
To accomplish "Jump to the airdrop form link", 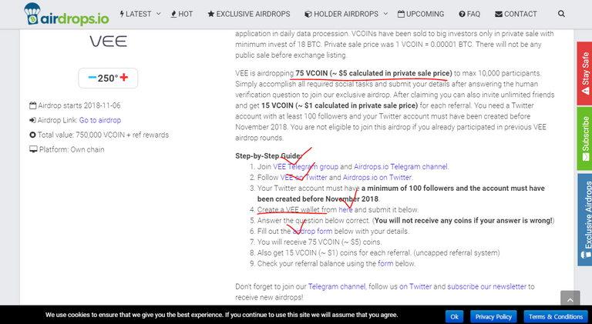I will 313,232.
